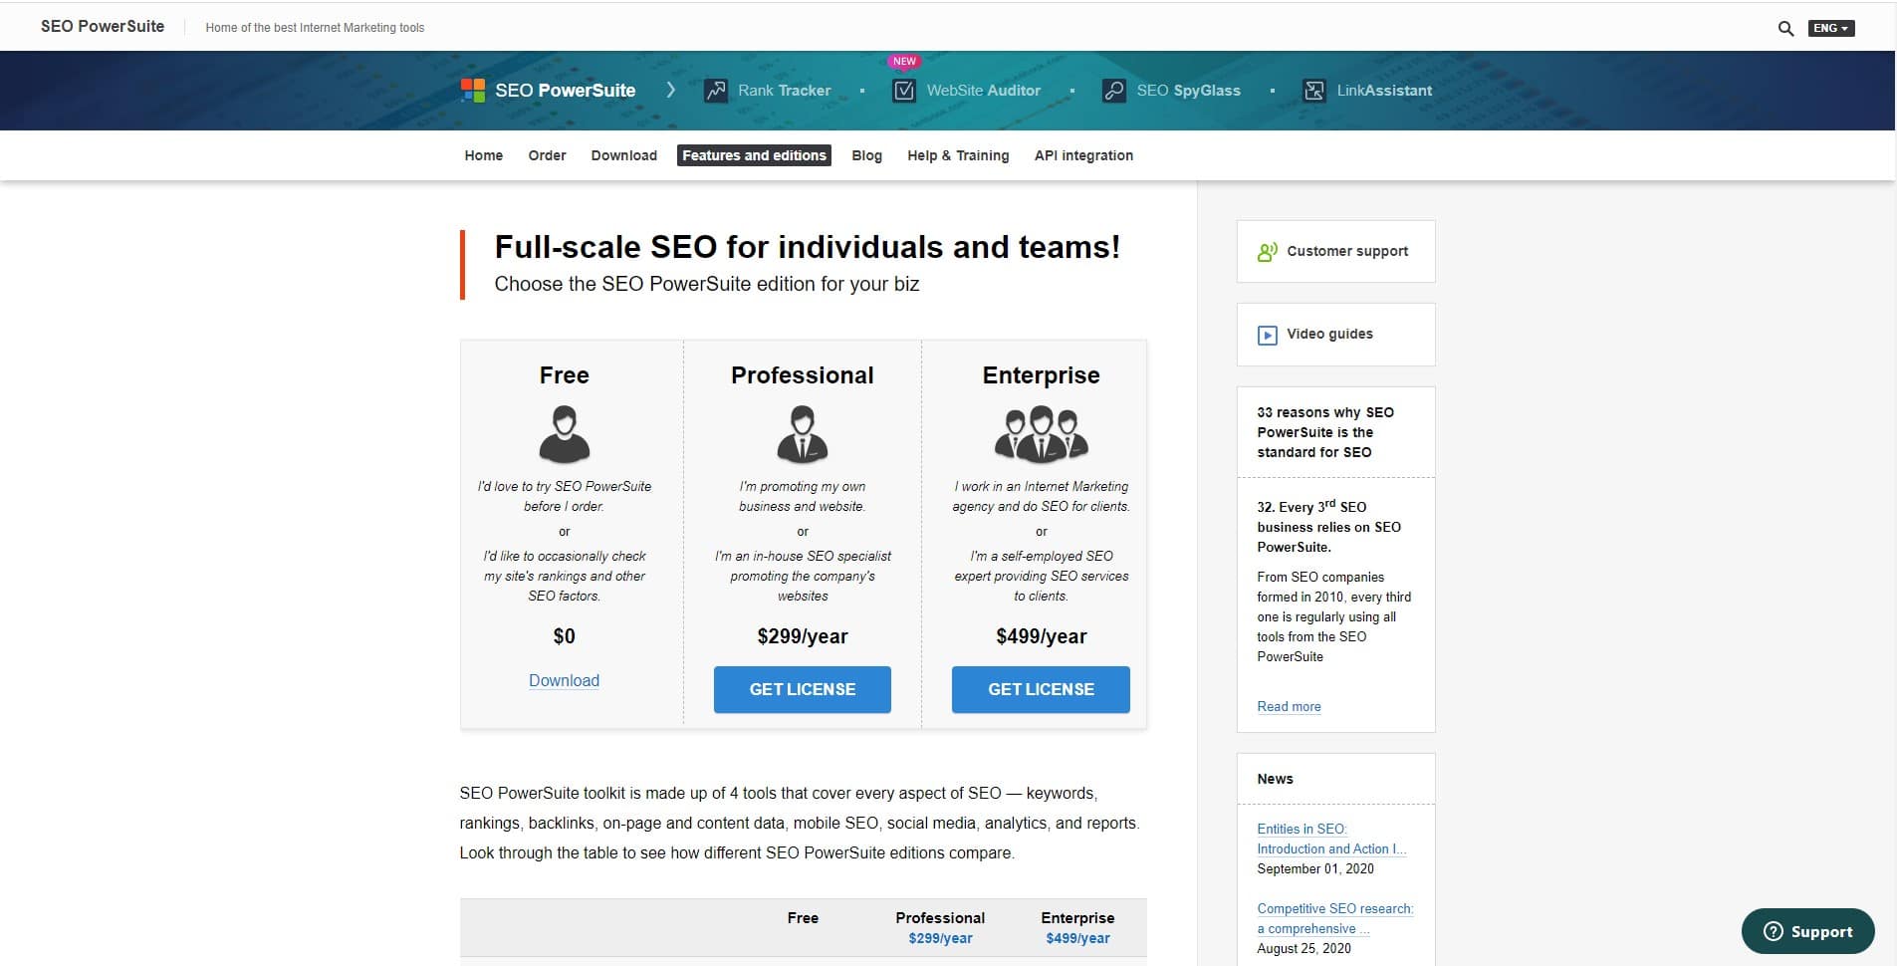The height and width of the screenshot is (966, 1897).
Task: Click the Enterprise card heading
Action: click(x=1041, y=375)
